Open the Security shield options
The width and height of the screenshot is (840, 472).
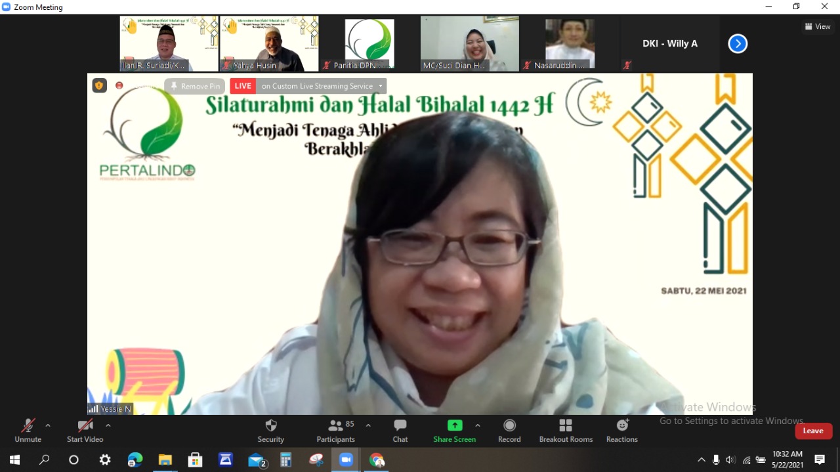click(x=270, y=431)
